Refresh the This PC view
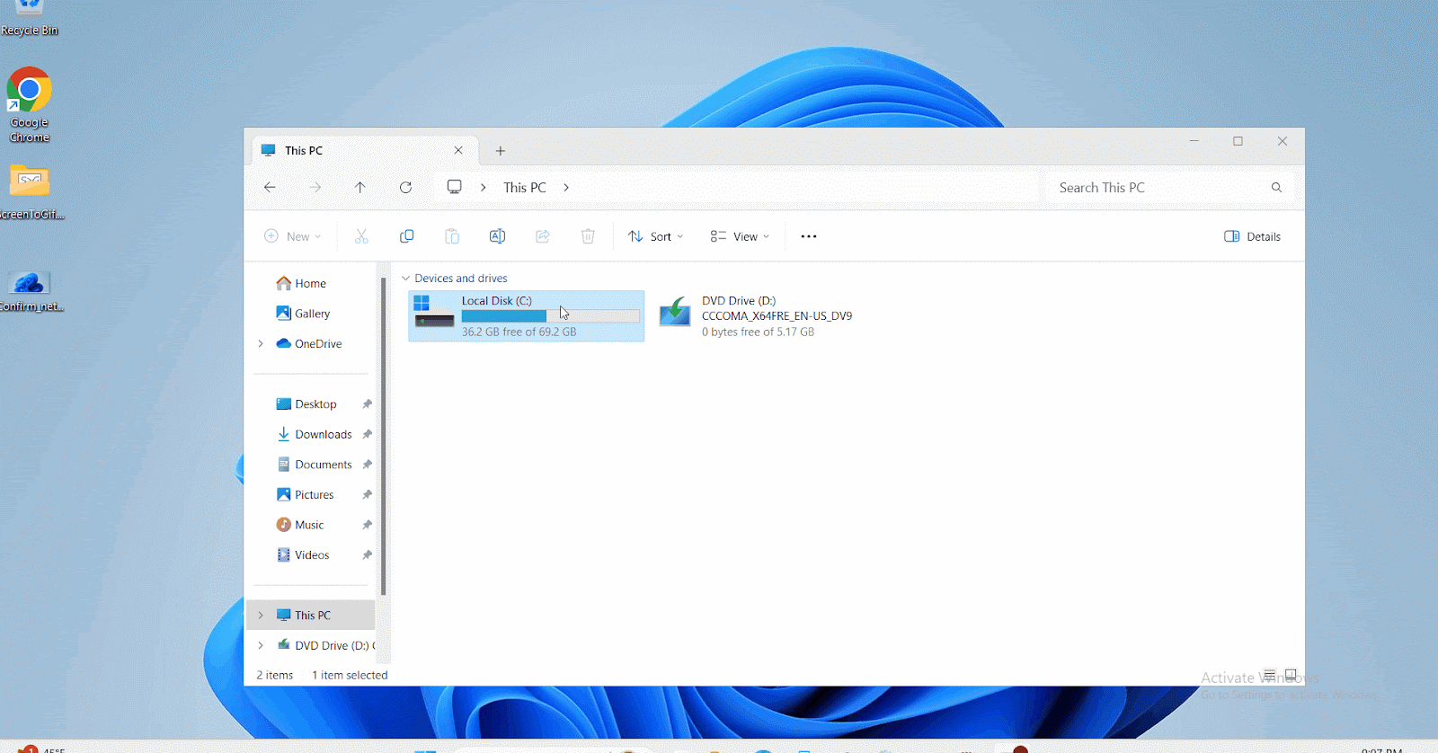Screen dimensions: 1438x753 pos(405,187)
